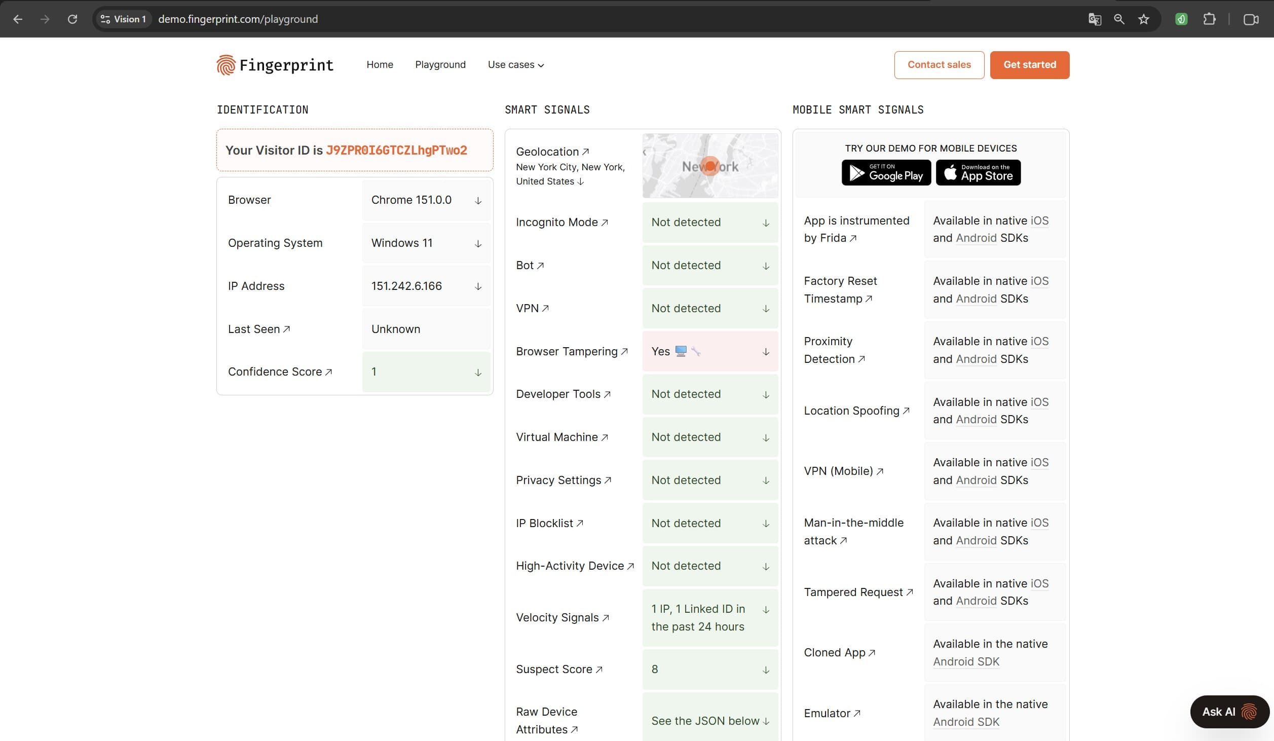
Task: Open the Velocity Signals external link arrow
Action: coord(606,618)
